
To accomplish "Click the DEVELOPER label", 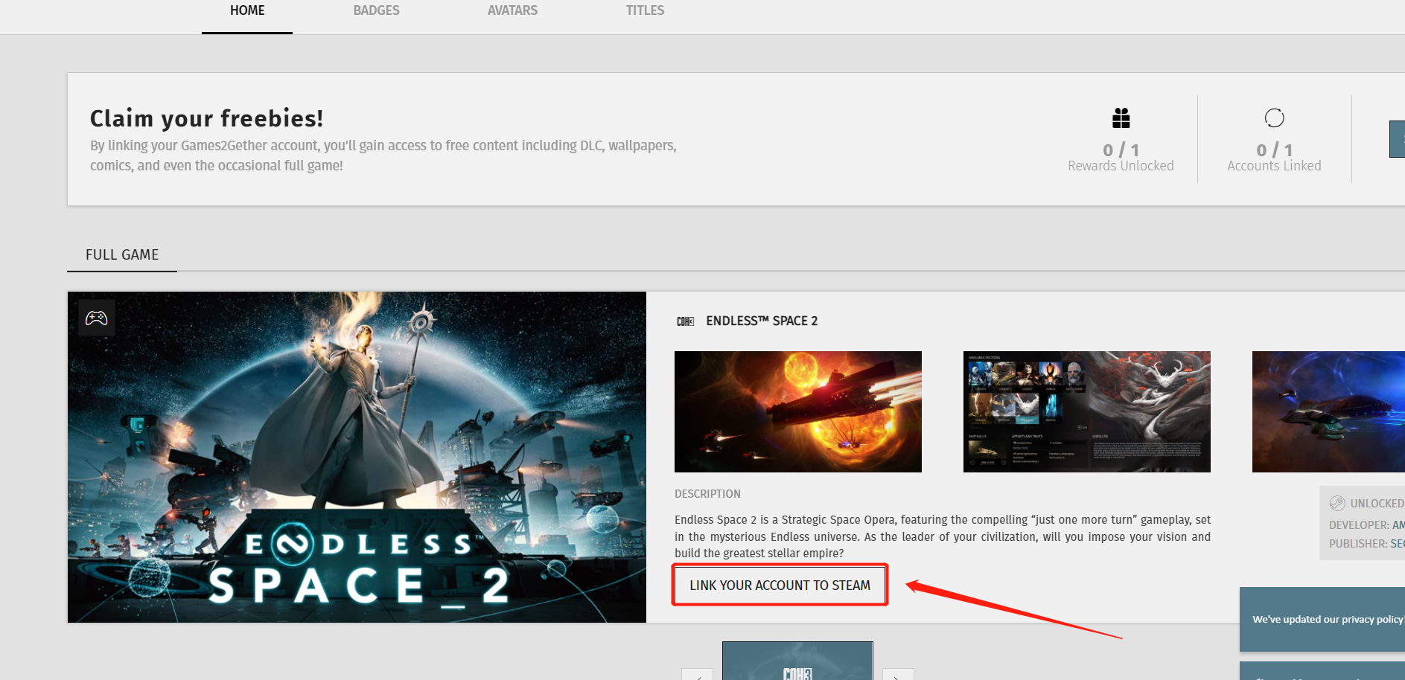I will click(x=1359, y=525).
